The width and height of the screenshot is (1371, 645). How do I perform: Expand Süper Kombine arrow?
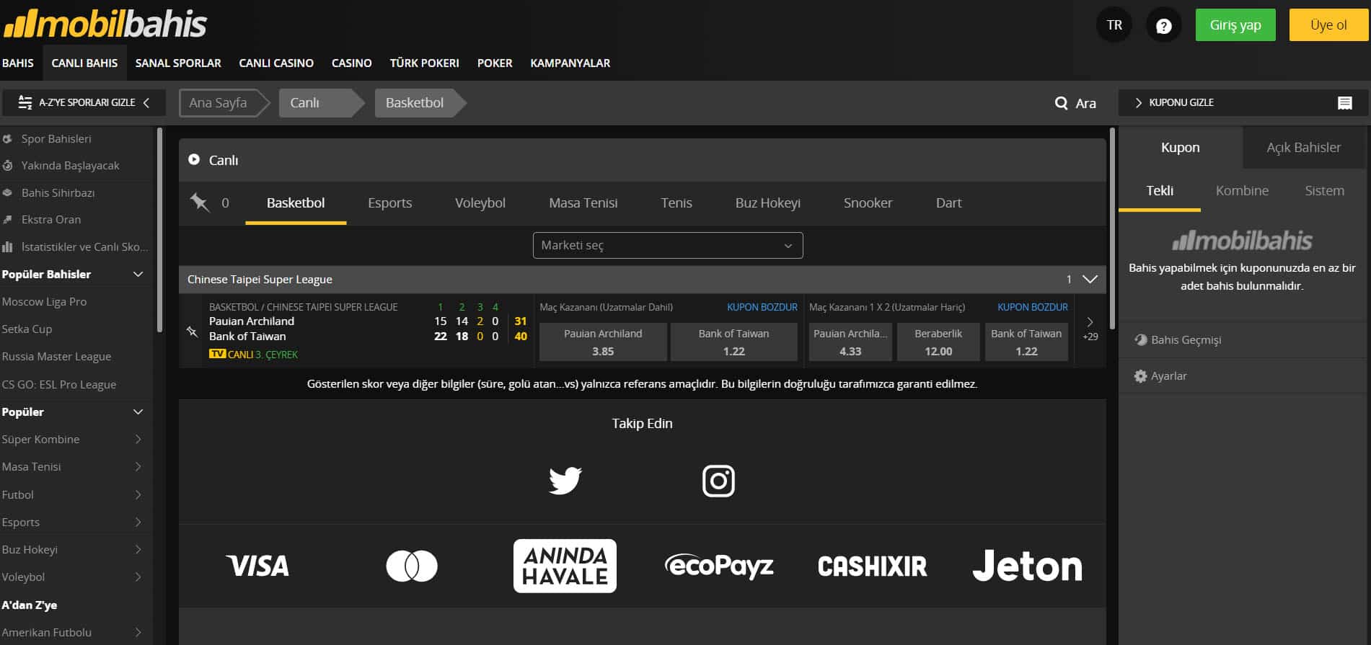(x=138, y=439)
